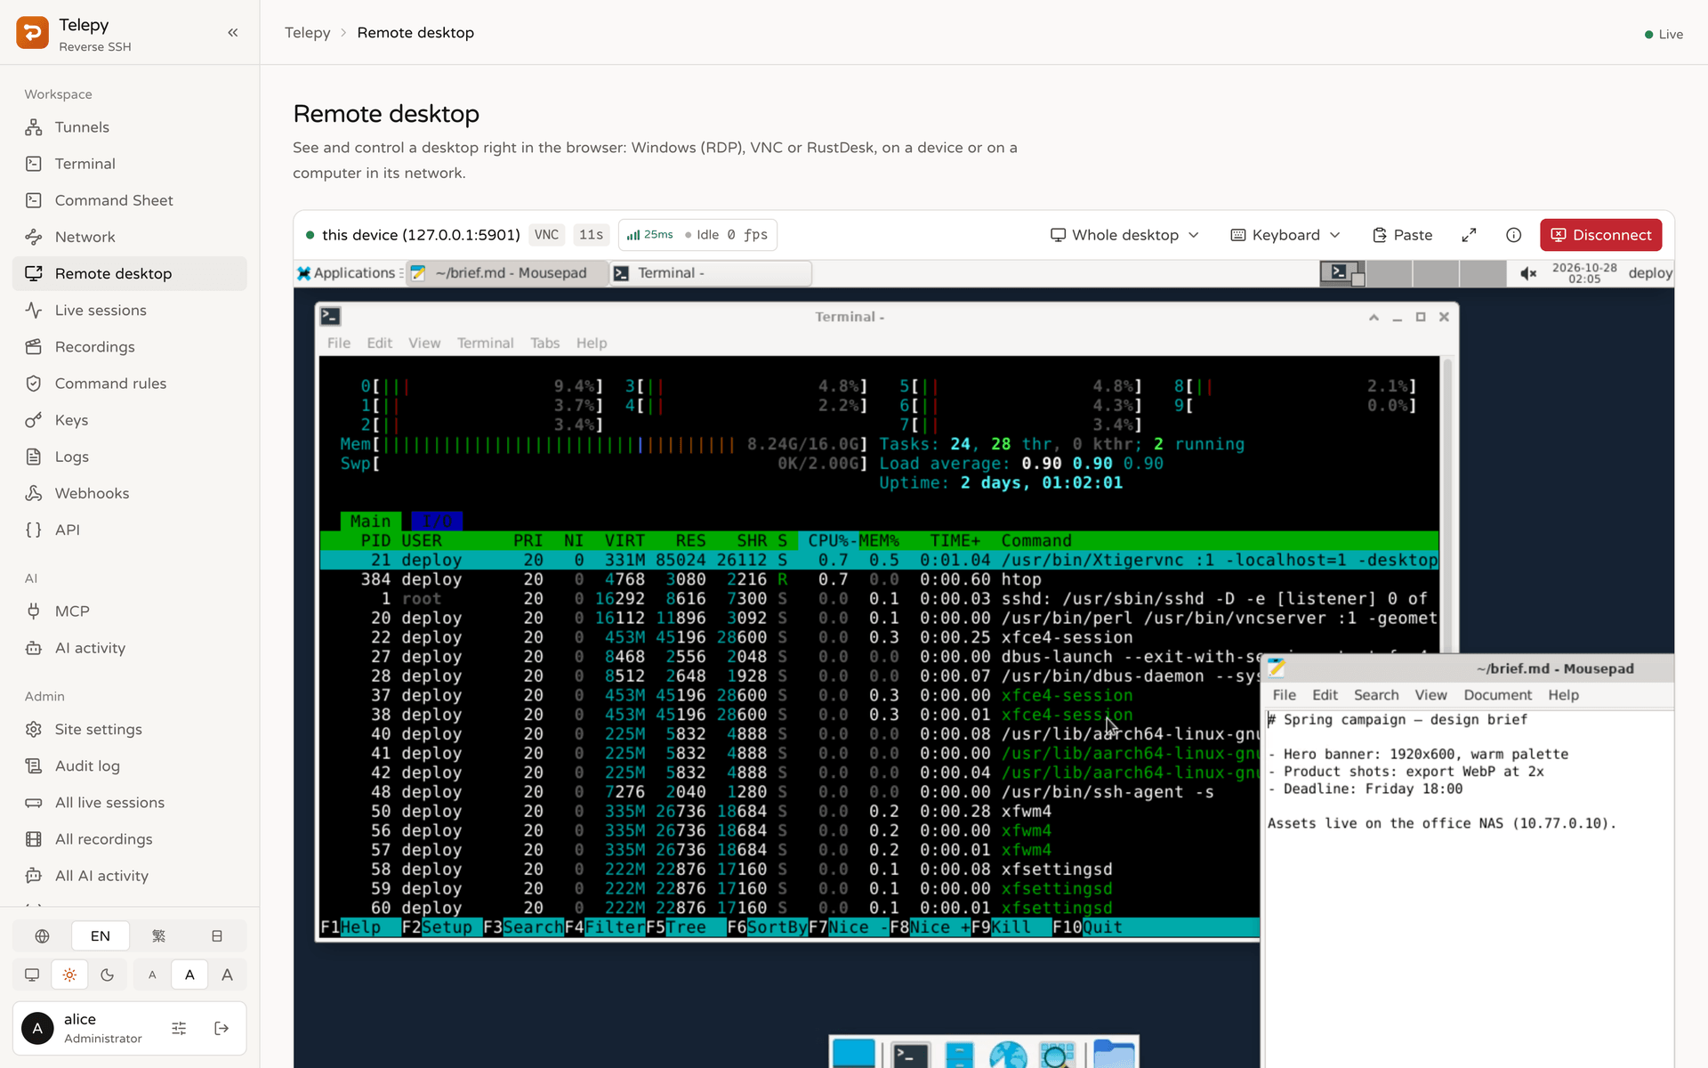The width and height of the screenshot is (1708, 1068).
Task: Disconnect the VNC session
Action: 1600,235
